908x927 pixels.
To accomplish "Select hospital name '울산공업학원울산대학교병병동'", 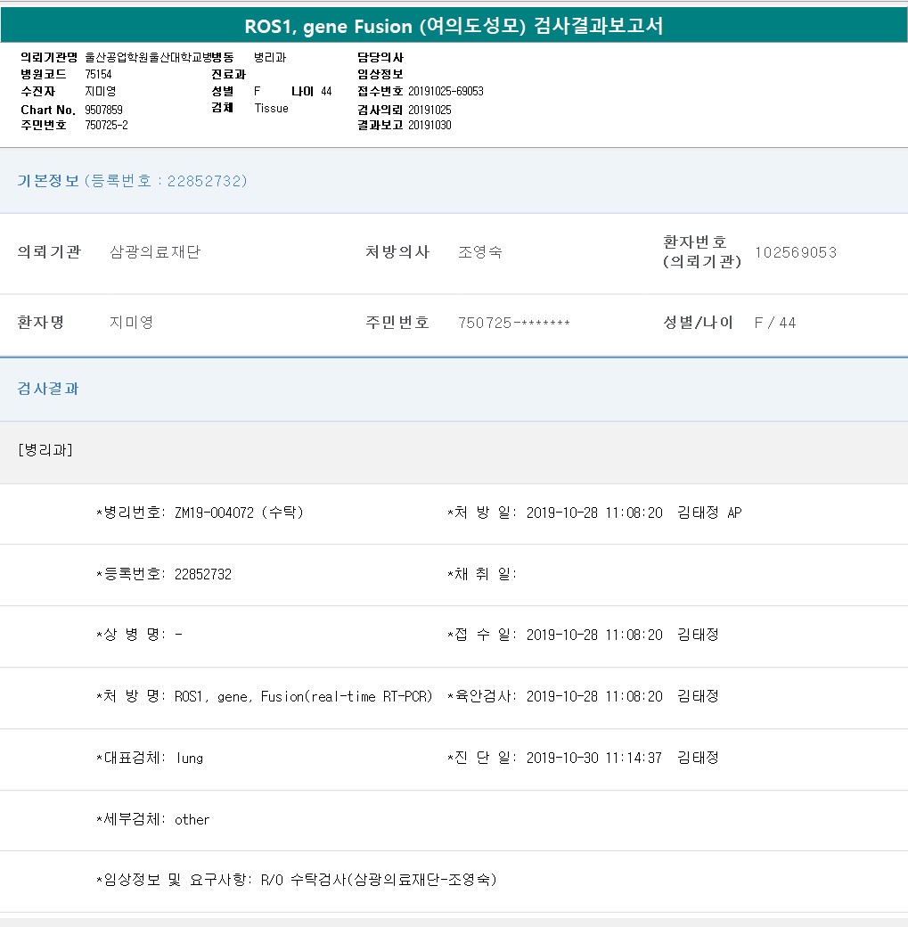I will 160,57.
